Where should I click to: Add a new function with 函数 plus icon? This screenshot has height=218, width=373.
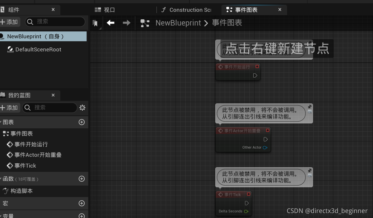[82, 179]
